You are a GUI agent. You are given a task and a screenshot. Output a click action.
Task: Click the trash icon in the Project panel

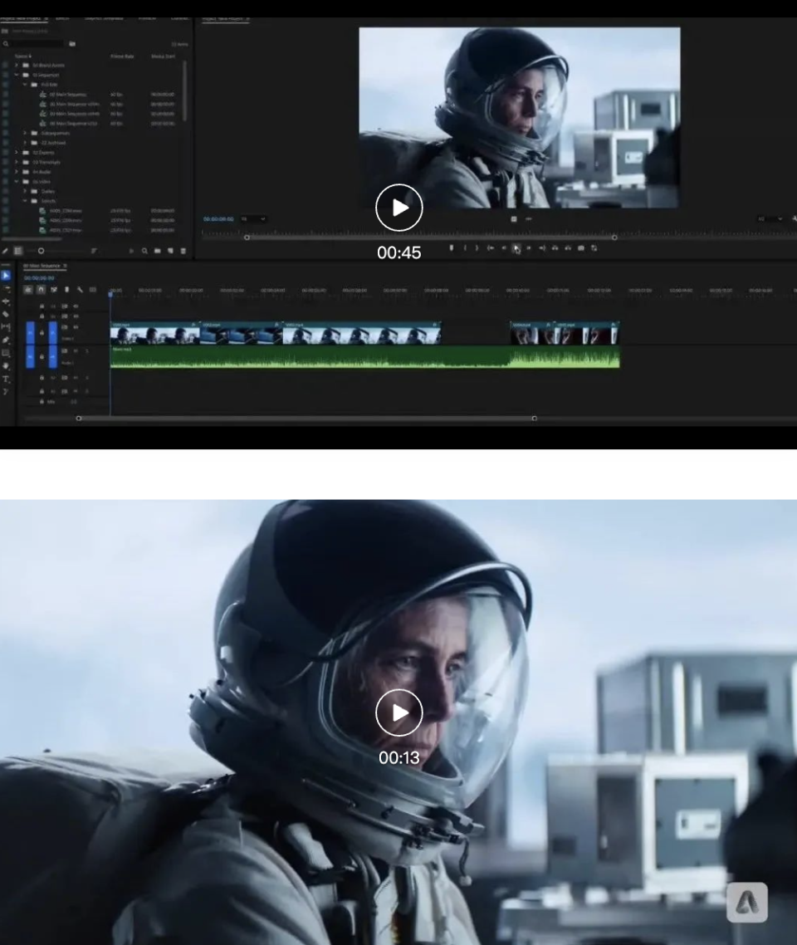coord(183,251)
